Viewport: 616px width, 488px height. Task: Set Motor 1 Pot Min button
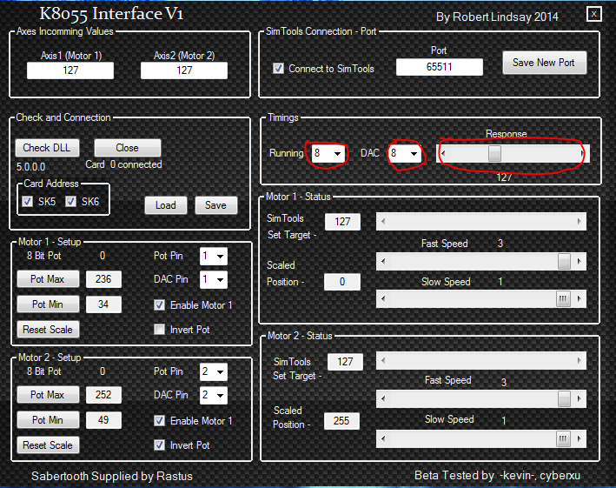(48, 304)
